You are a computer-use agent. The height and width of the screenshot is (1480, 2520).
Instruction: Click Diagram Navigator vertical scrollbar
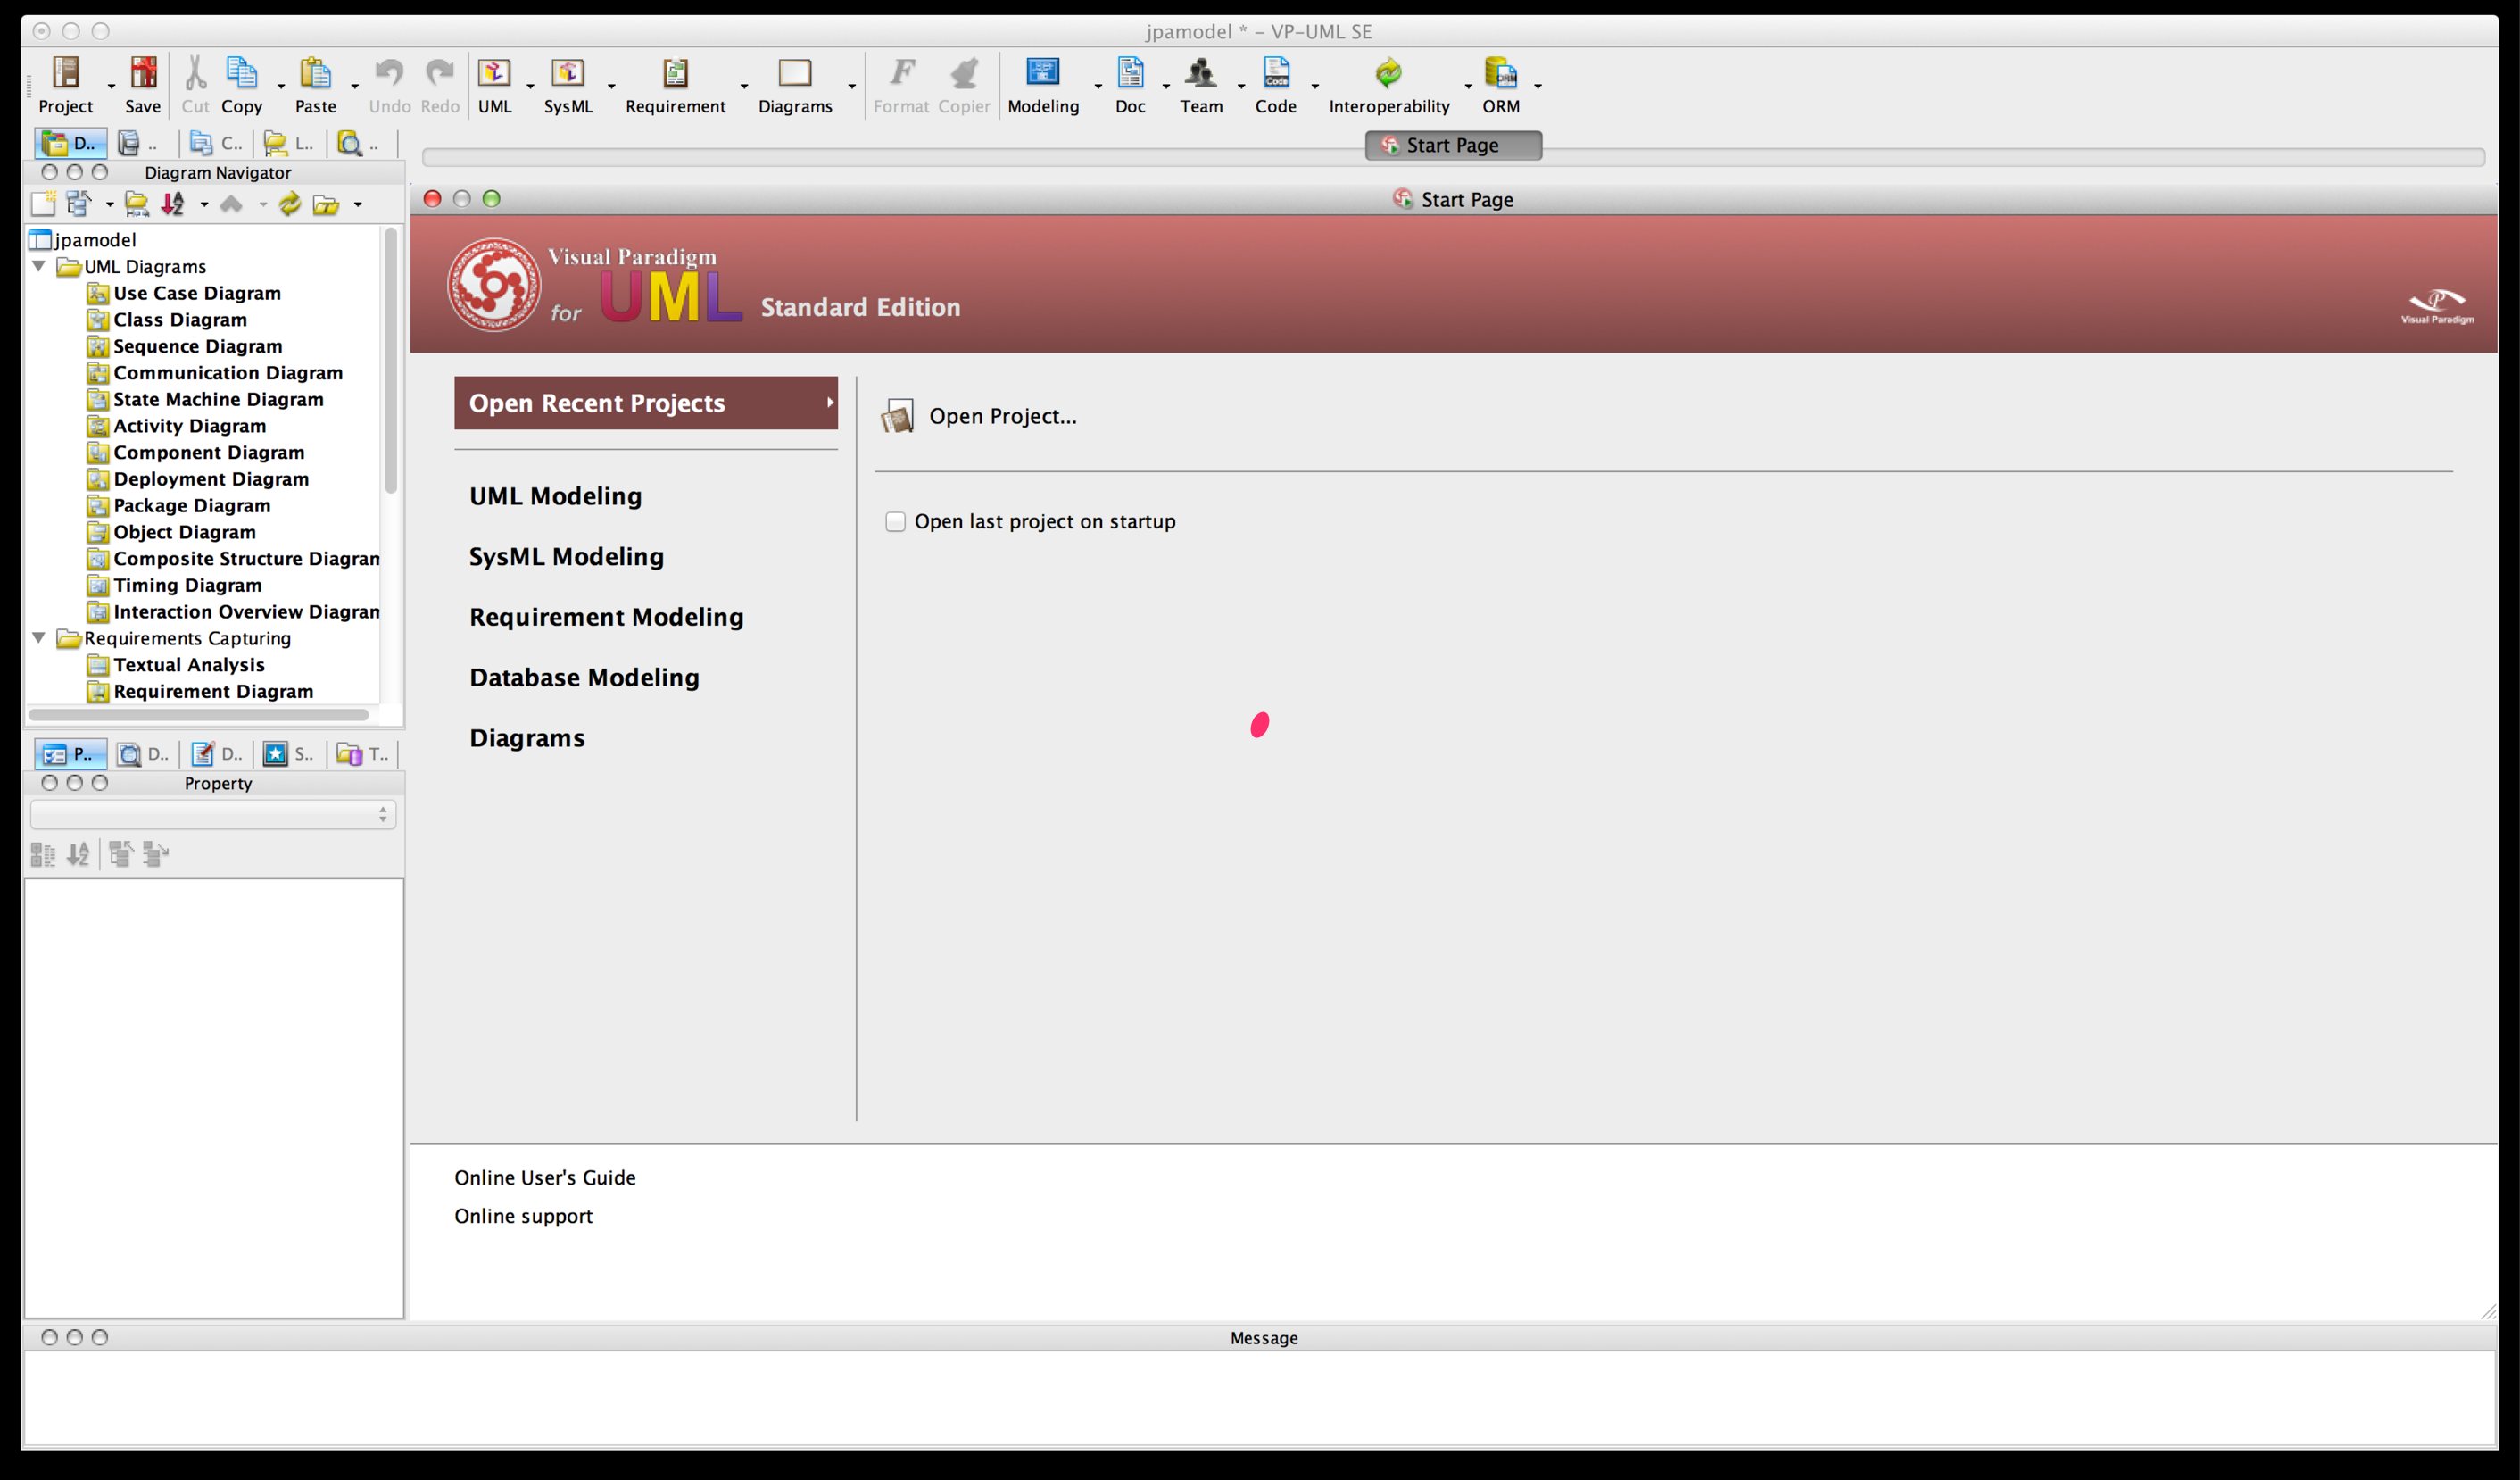coord(391,360)
